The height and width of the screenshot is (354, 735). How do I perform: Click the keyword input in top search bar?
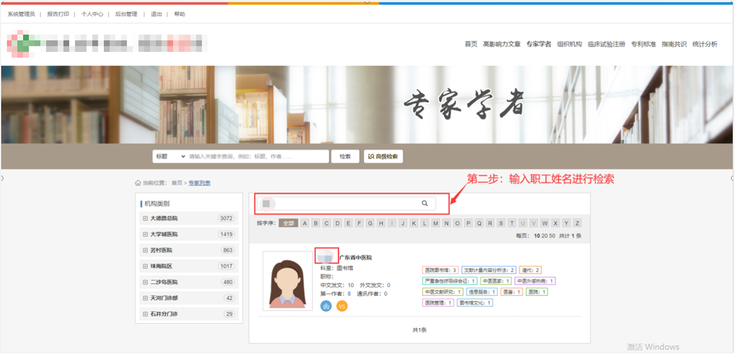[257, 156]
